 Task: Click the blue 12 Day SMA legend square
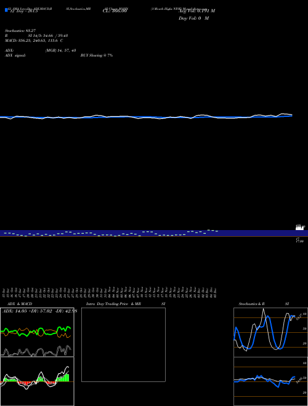pos(6,10)
